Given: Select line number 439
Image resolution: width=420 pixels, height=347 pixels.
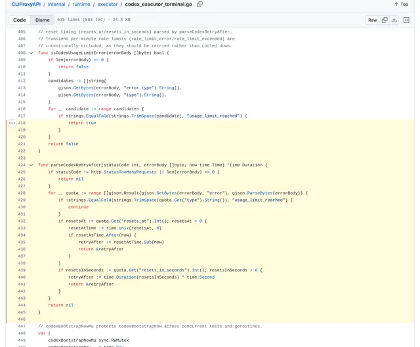Looking at the screenshot, I should tap(22, 270).
